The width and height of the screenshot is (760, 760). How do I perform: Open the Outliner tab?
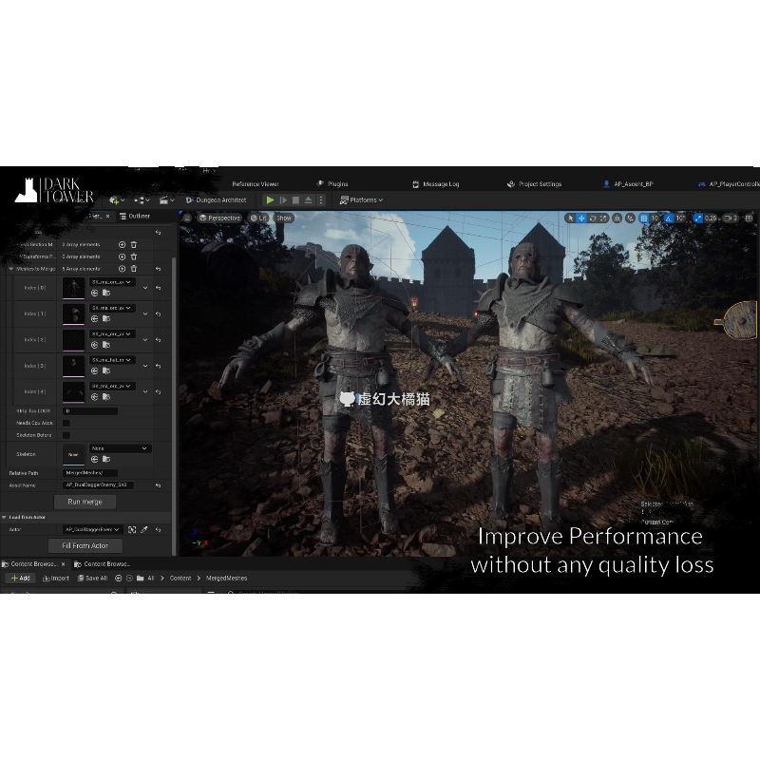[135, 217]
